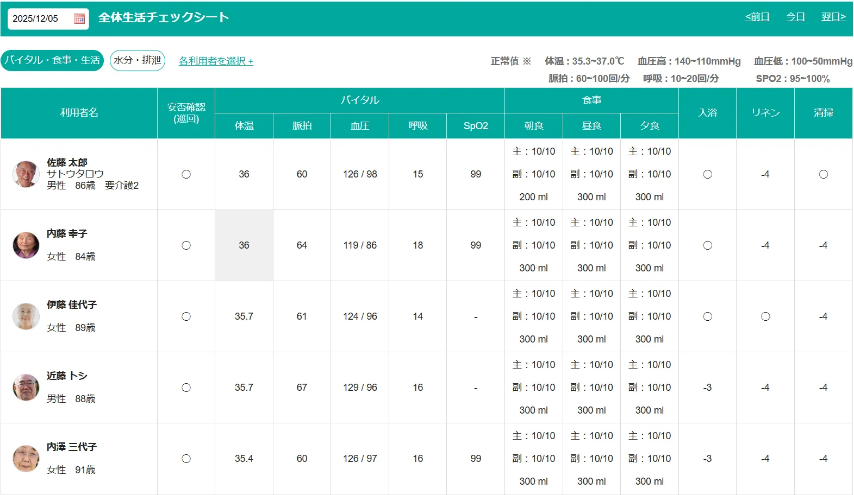The width and height of the screenshot is (854, 495).
Task: Click blood pressure value 126 / 97
Action: click(x=360, y=459)
